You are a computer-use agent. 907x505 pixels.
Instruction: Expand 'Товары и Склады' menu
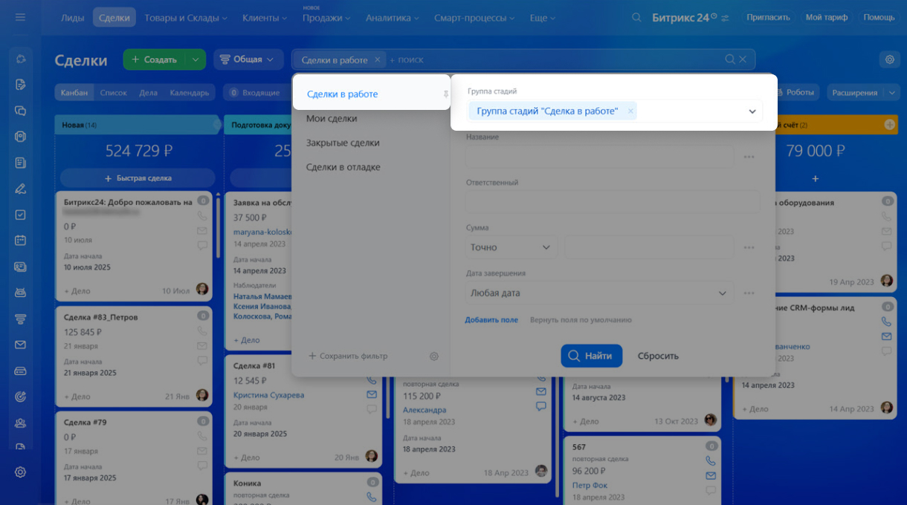(186, 17)
